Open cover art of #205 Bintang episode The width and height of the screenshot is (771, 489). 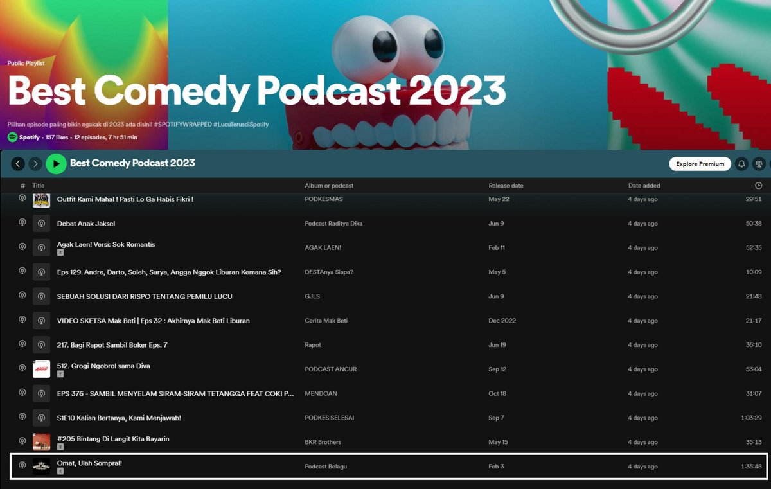(41, 442)
